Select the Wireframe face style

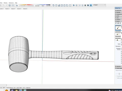pyautogui.click(x=80, y=5)
